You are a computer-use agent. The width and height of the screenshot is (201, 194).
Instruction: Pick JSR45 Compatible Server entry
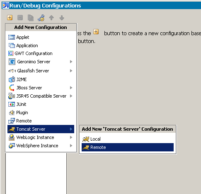(41, 96)
